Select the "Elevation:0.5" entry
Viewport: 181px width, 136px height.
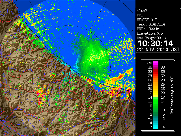(x=150, y=33)
